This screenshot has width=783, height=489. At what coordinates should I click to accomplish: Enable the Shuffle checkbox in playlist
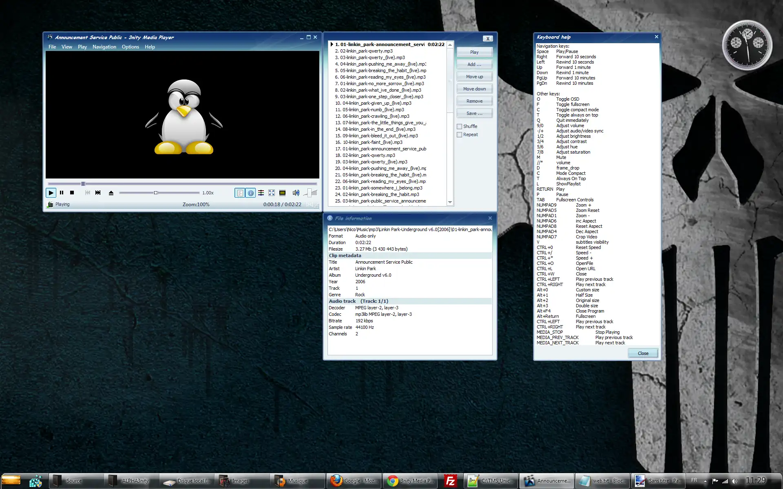(x=460, y=126)
